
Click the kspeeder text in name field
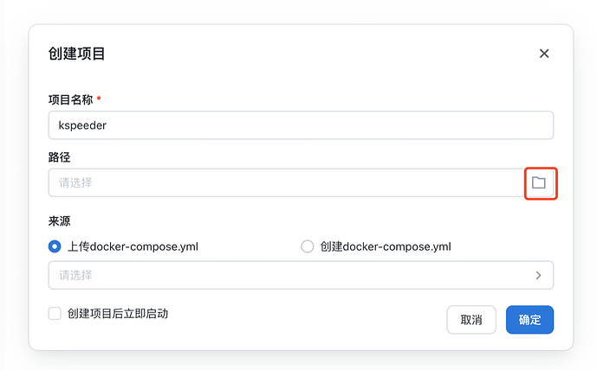tap(82, 125)
